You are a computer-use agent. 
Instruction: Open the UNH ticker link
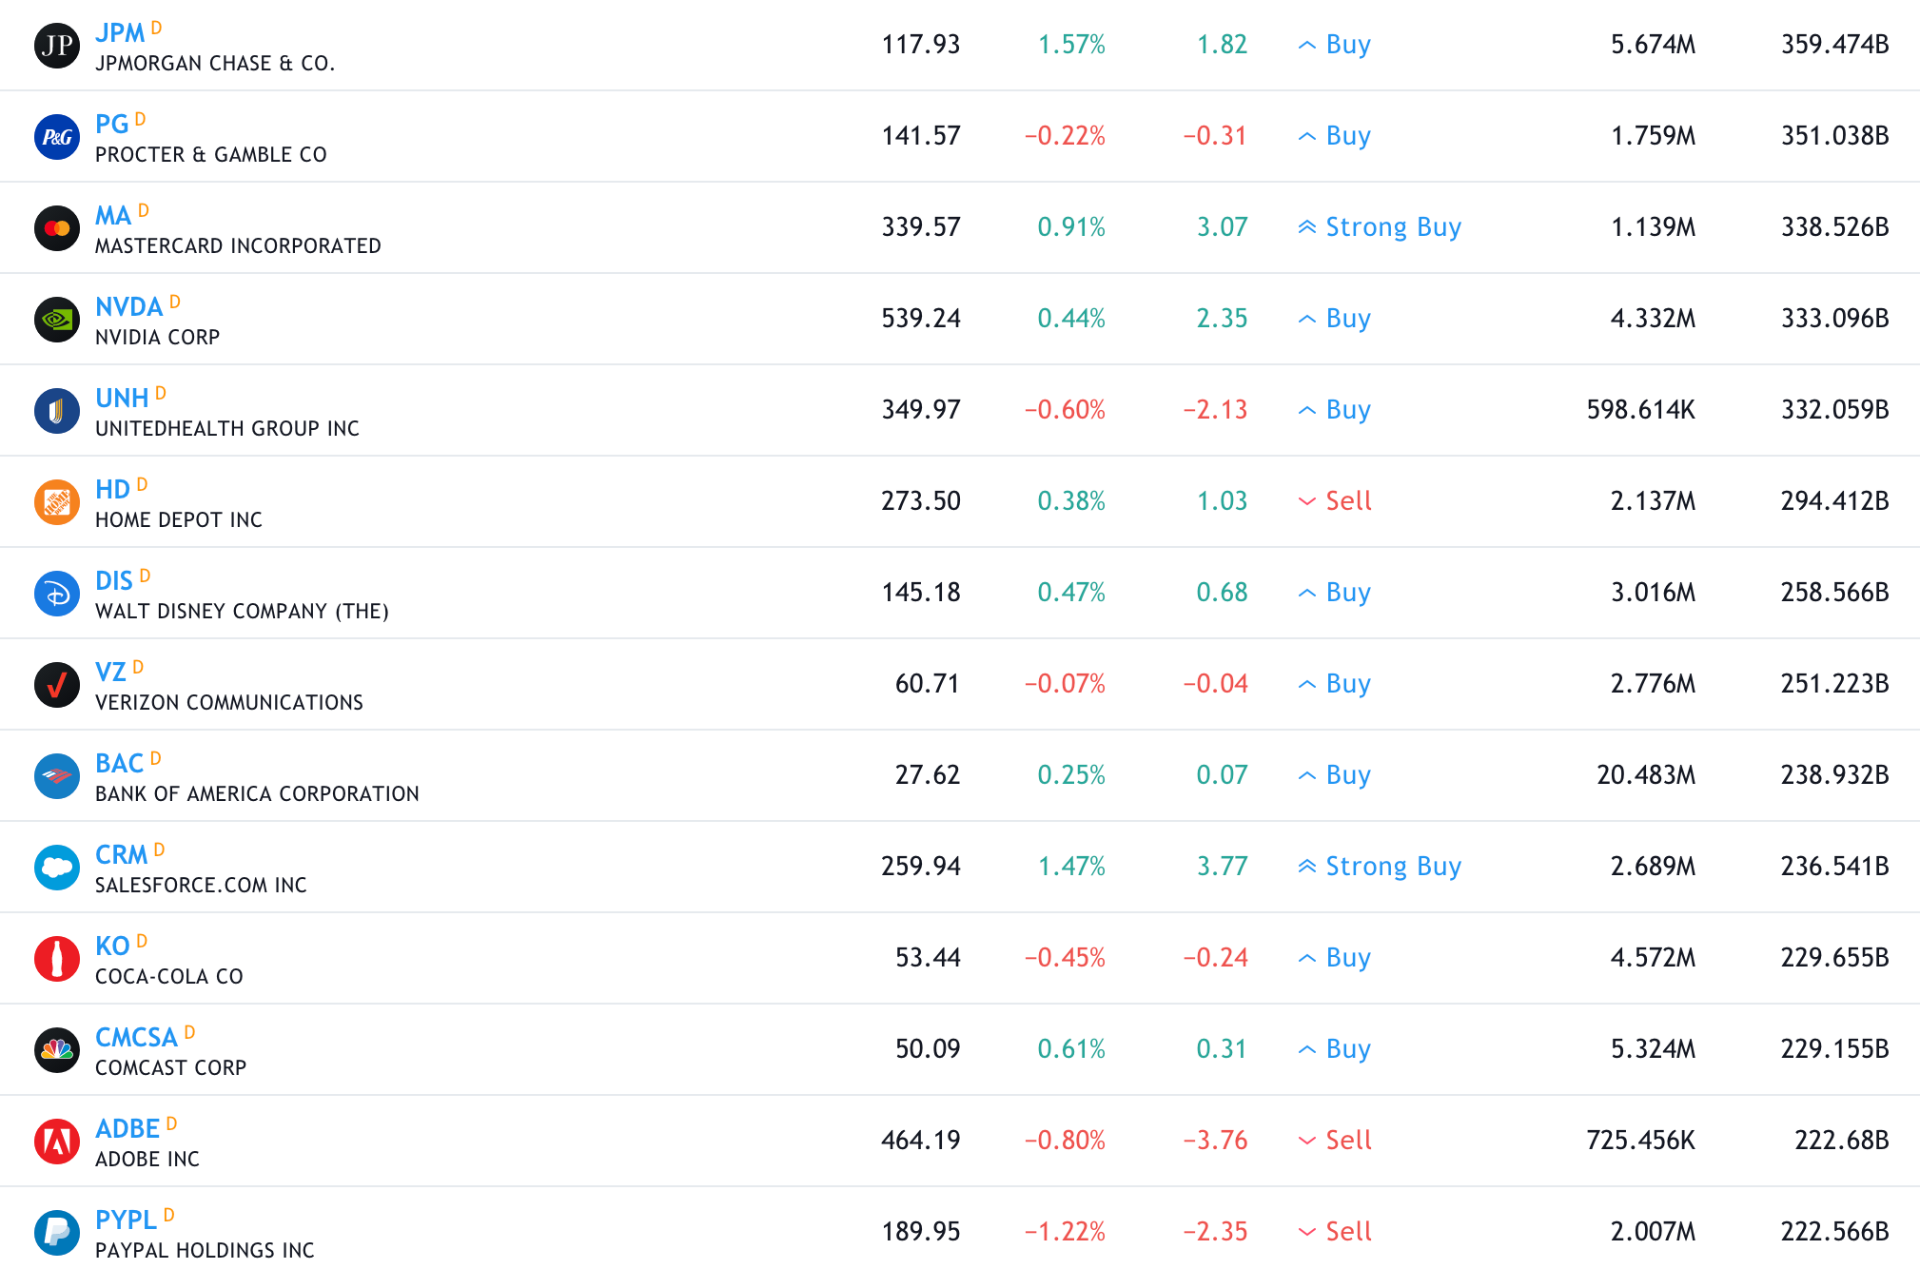pos(122,398)
